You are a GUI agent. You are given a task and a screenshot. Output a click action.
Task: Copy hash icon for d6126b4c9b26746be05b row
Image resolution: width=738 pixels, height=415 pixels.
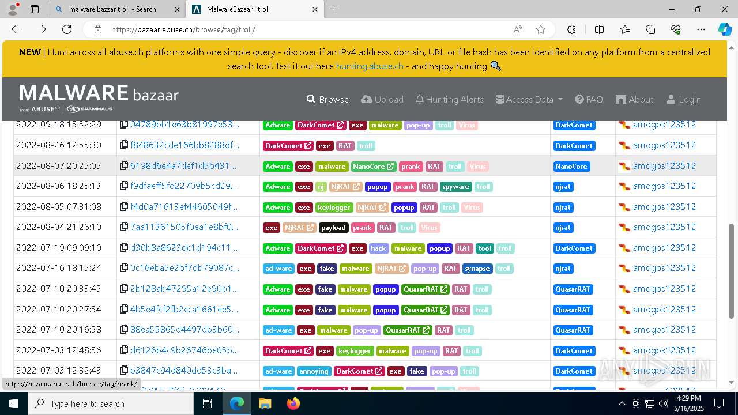coord(124,350)
